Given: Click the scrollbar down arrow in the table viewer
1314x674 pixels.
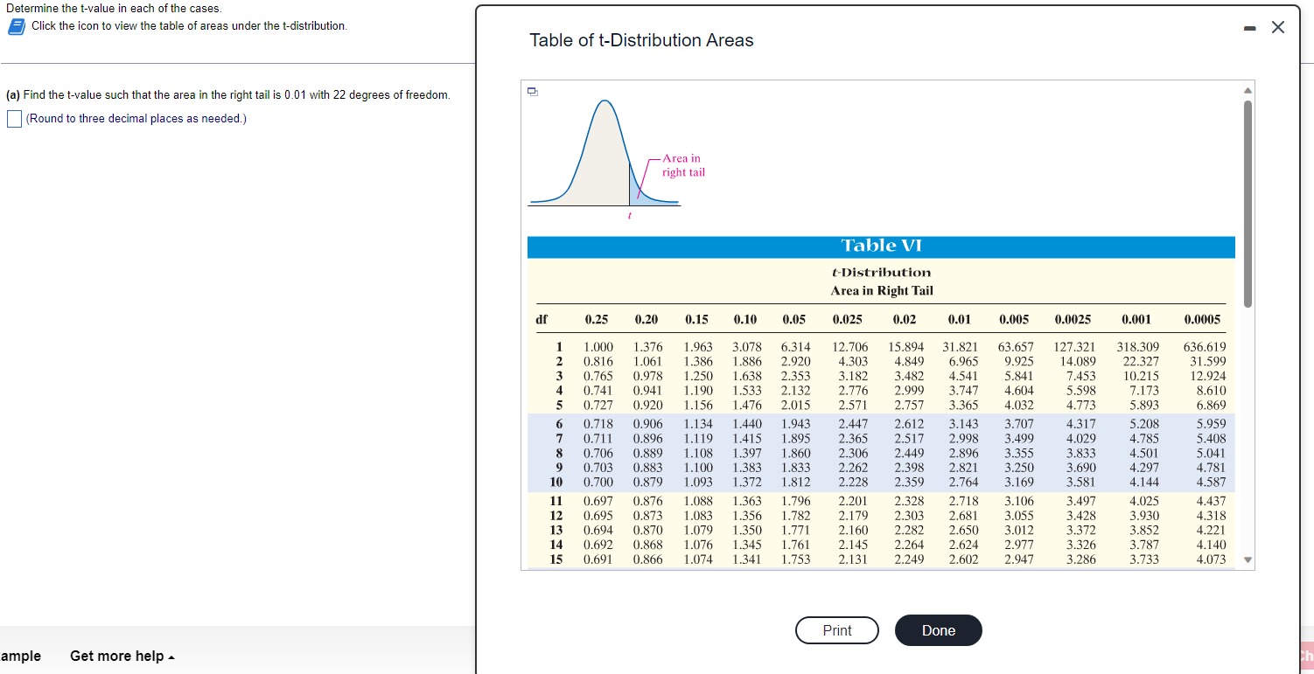Looking at the screenshot, I should [x=1247, y=559].
